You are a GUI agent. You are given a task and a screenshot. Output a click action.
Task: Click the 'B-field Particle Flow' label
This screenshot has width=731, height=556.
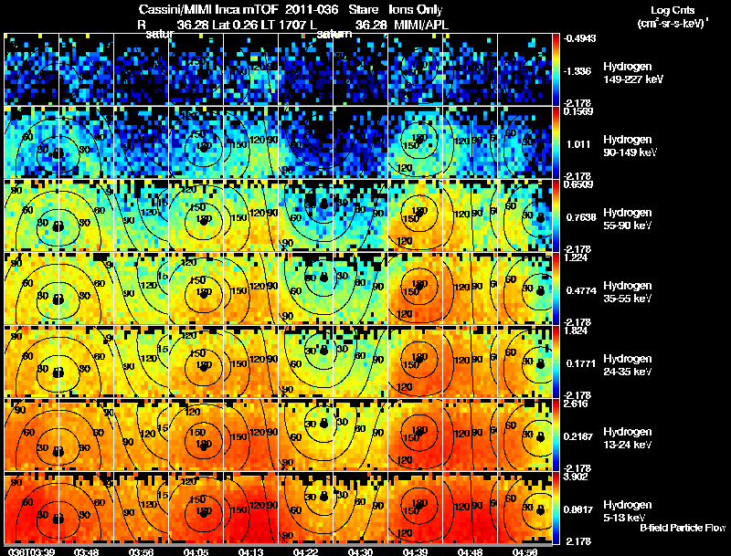683,528
